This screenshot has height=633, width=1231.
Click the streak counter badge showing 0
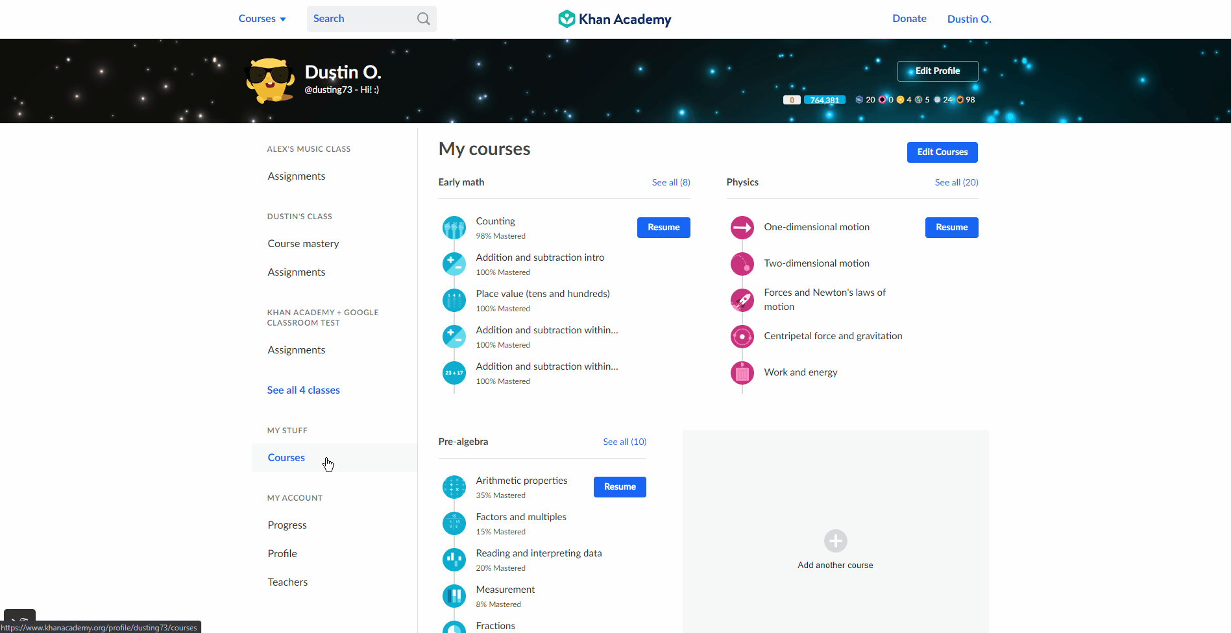[792, 100]
